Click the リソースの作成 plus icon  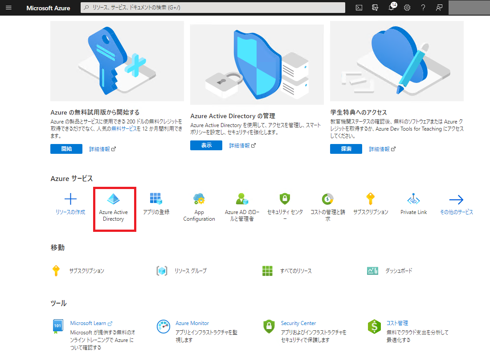(70, 199)
